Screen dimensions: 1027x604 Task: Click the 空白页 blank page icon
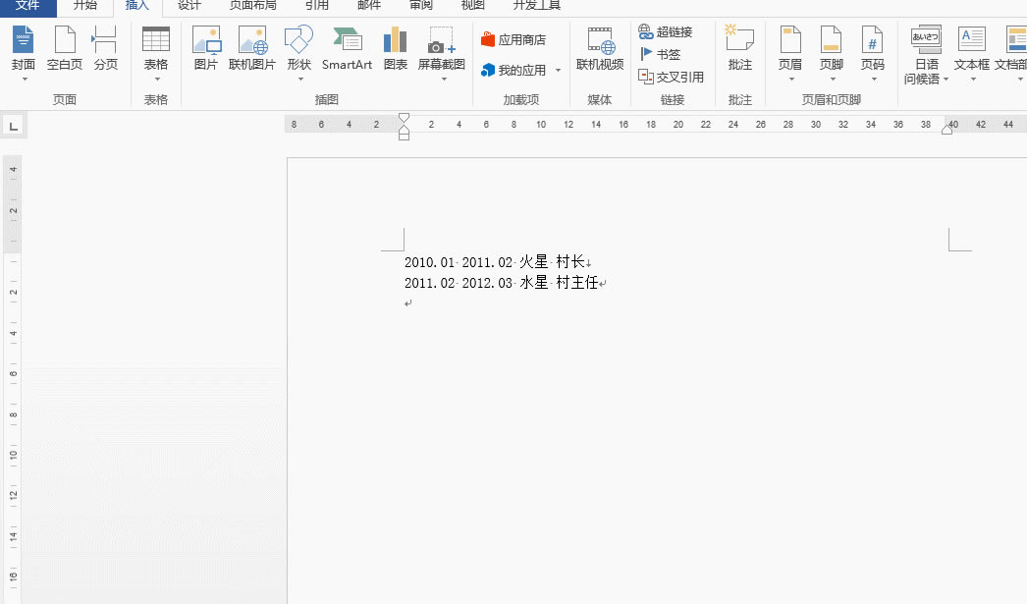(65, 40)
